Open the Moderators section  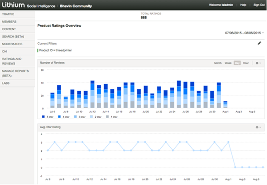[x=17, y=44]
